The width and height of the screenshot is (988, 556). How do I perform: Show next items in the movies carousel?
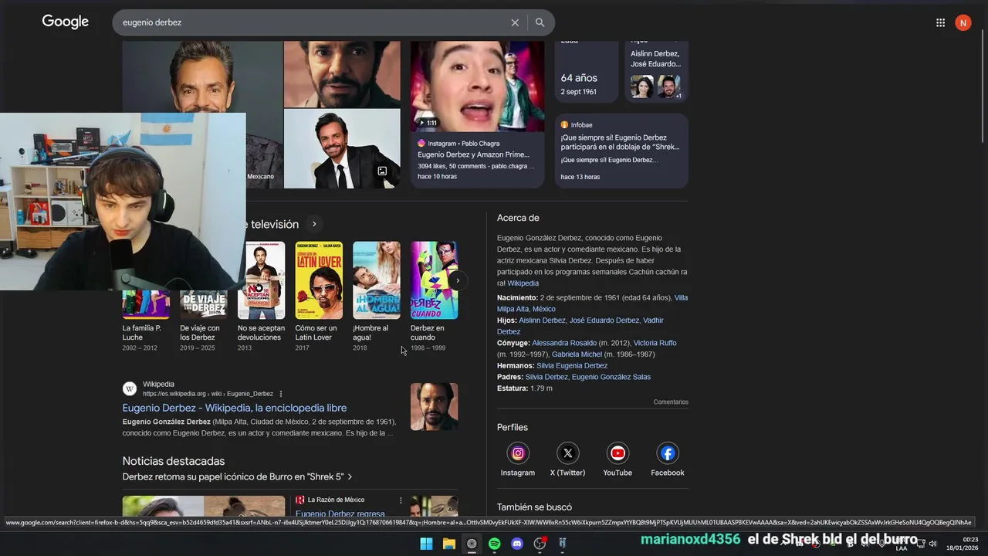[458, 280]
